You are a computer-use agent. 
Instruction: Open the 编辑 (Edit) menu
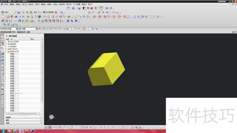click(12, 4)
